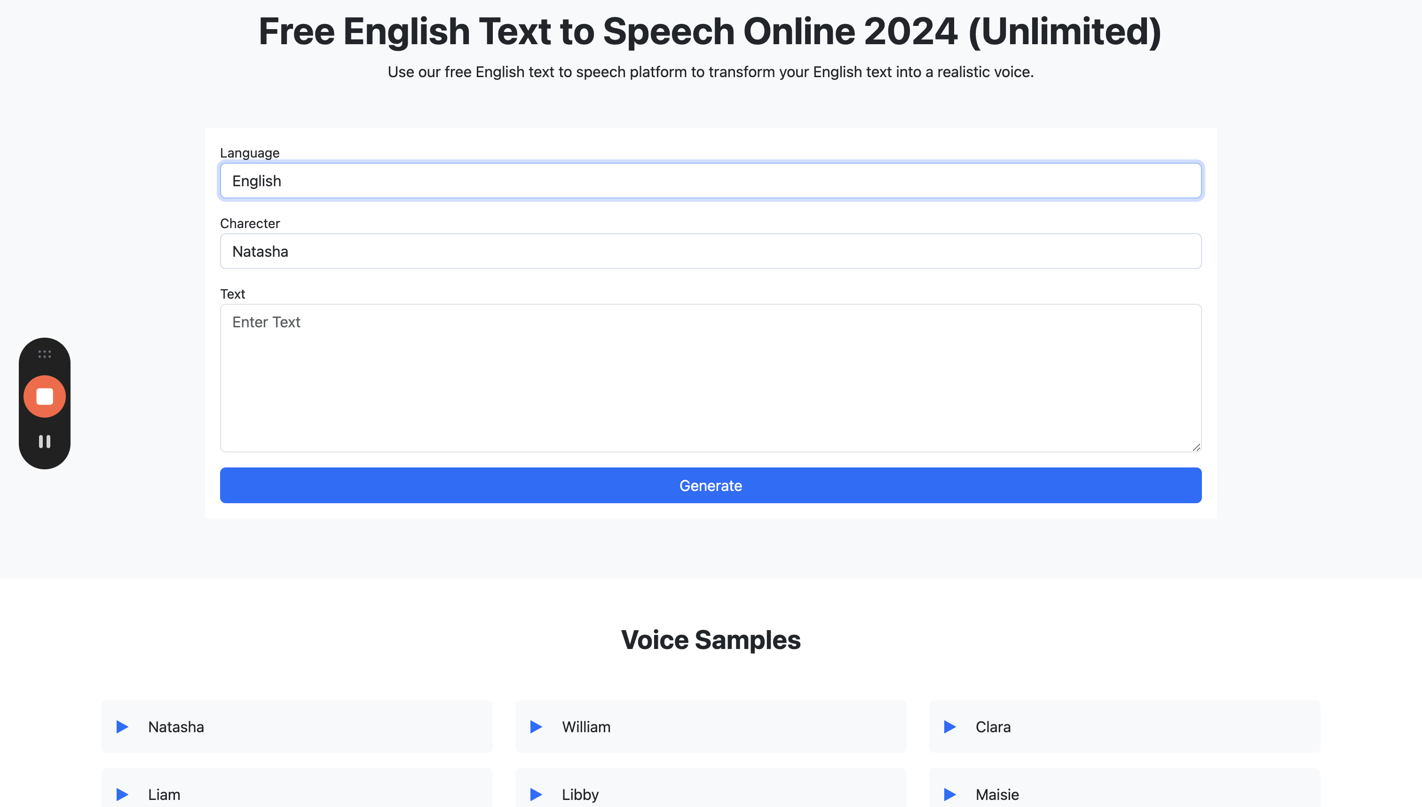1422x807 pixels.
Task: Play the Natasha voice sample
Action: tap(122, 727)
